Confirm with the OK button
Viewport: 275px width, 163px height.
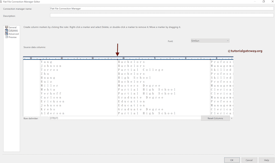(x=232, y=160)
